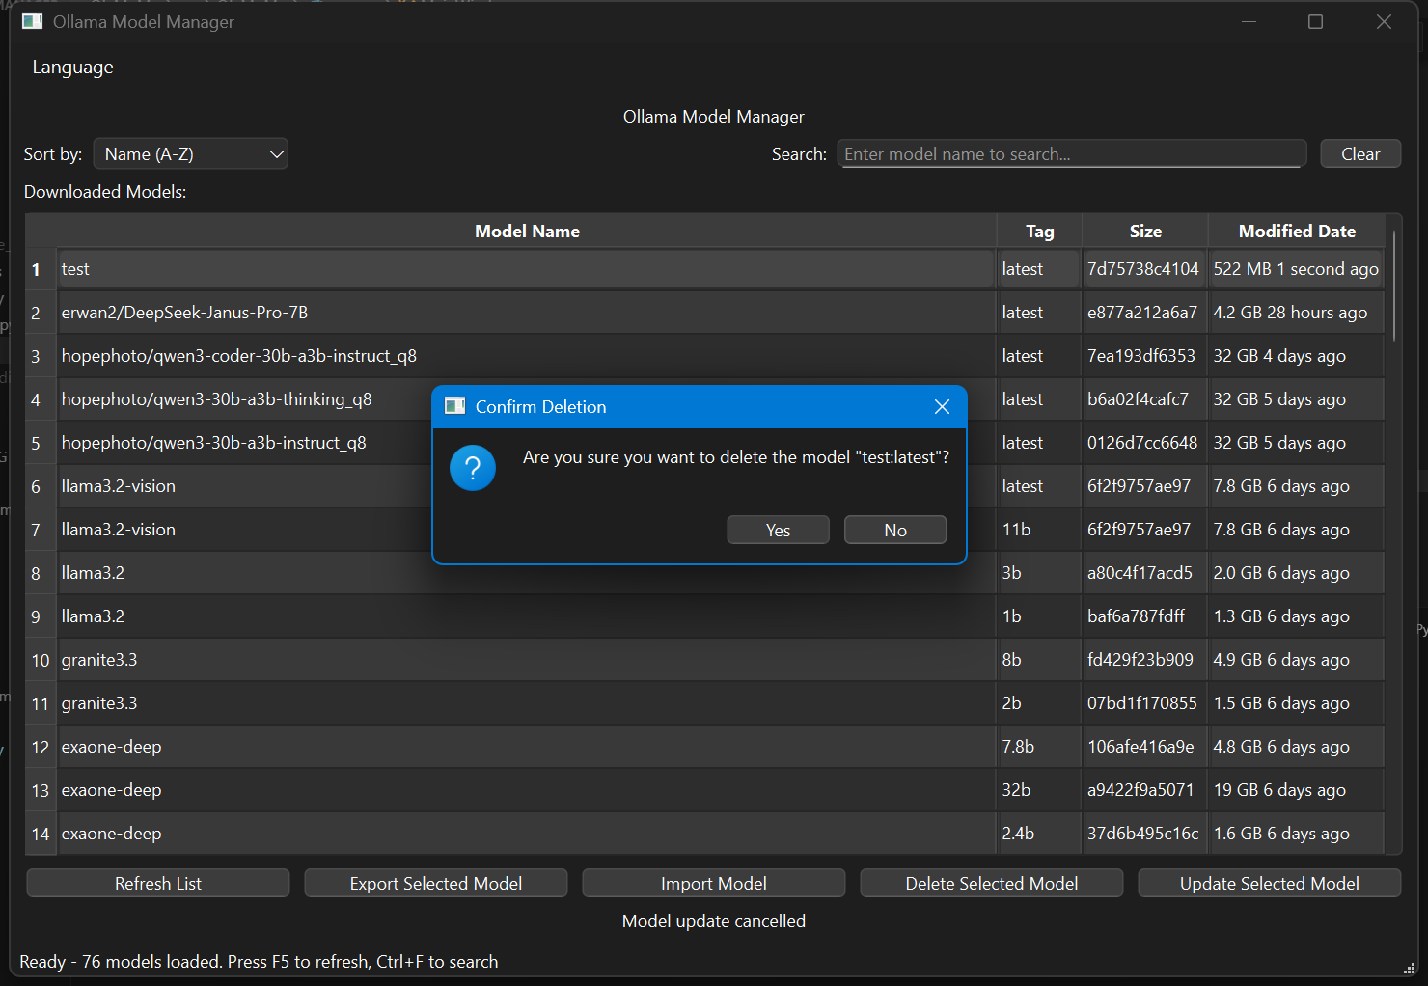This screenshot has width=1428, height=986.
Task: Click row header number 1
Action: point(41,269)
